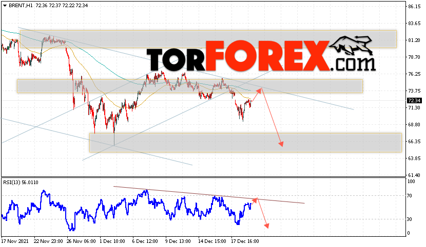Click the 22 Nov 23:00 time label
This screenshot has height=247, width=426.
[48, 241]
